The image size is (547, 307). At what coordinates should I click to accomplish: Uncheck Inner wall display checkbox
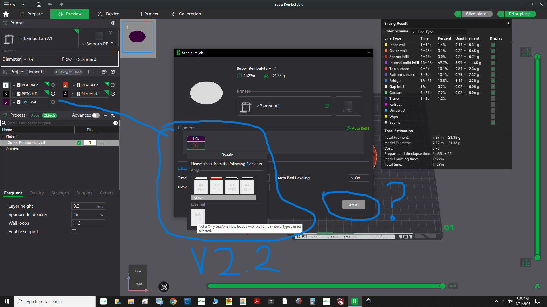[x=493, y=45]
